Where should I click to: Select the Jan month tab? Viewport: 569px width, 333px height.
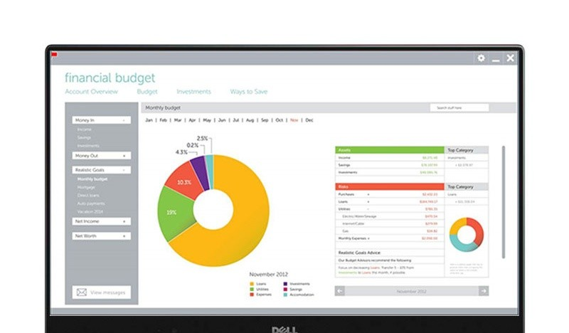[x=149, y=120]
